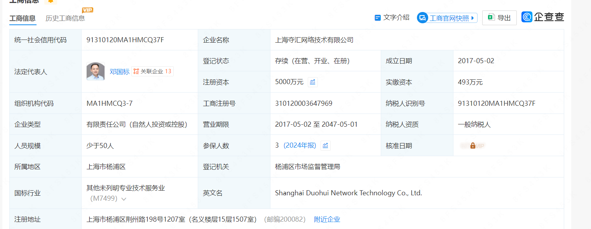The height and width of the screenshot is (229, 591).
Task: Click the 关联企业 network icon
Action: pos(136,71)
